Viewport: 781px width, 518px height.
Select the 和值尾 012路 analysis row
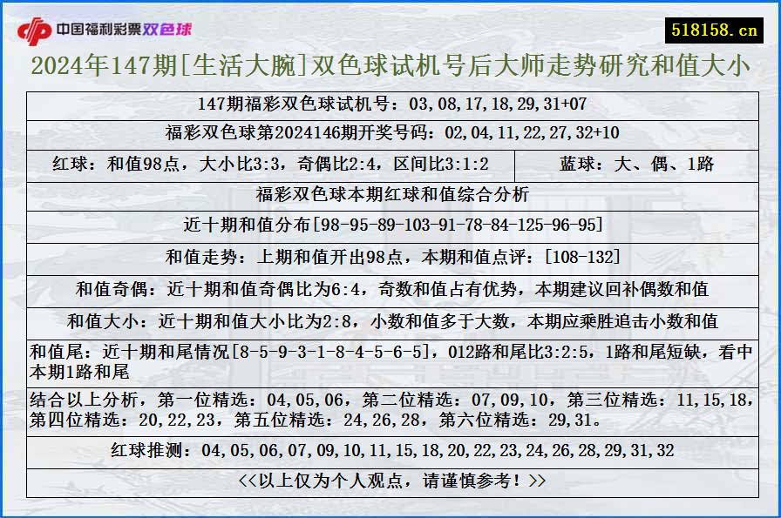390,357
